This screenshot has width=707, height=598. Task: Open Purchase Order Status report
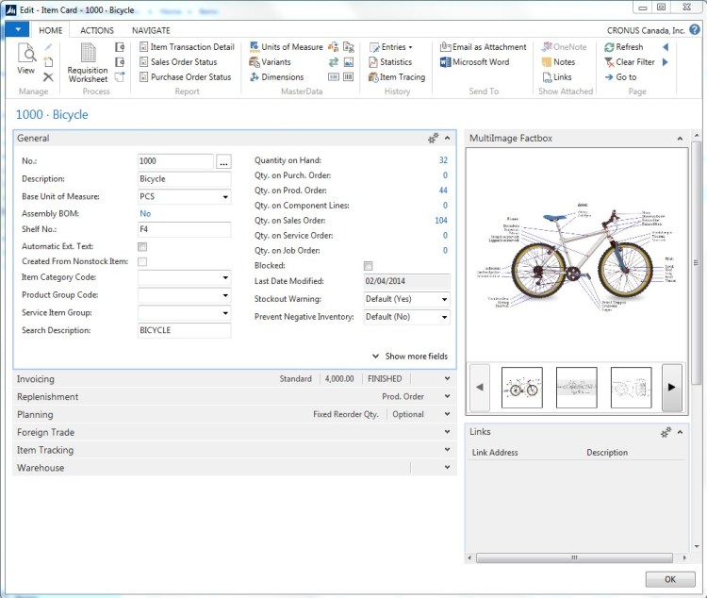click(x=186, y=77)
